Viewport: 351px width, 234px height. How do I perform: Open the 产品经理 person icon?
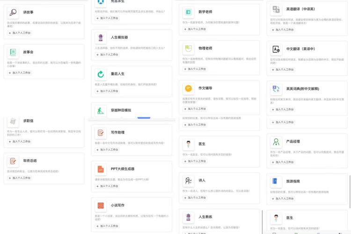276,141
